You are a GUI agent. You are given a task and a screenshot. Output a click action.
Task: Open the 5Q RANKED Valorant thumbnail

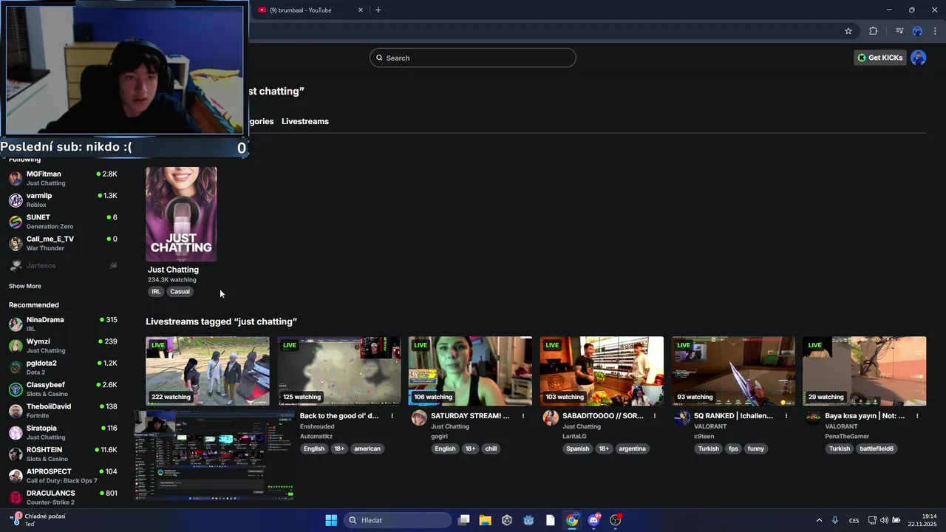[733, 371]
